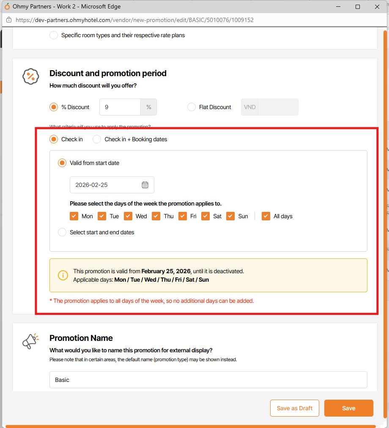Viewport: 389px width, 428px height.
Task: Click the 'Promotion Name' section heading
Action: coord(81,338)
